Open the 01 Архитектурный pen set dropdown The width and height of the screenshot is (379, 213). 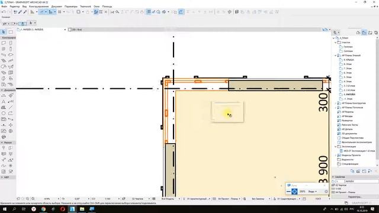coord(198,199)
